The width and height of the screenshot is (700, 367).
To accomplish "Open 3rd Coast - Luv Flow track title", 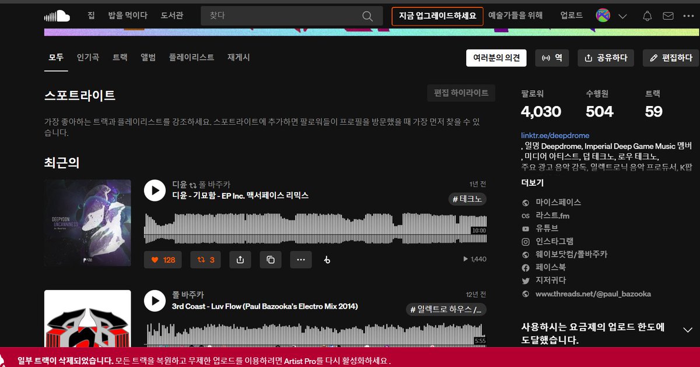I will coord(265,306).
